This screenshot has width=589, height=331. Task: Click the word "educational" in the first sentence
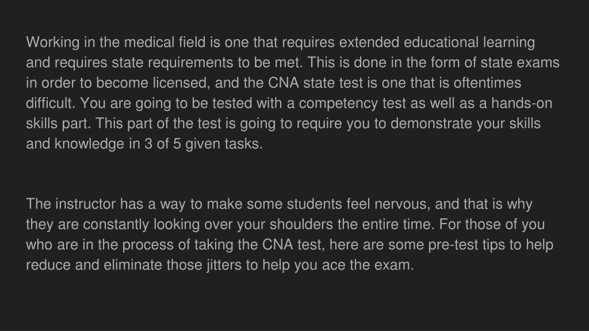(x=441, y=43)
